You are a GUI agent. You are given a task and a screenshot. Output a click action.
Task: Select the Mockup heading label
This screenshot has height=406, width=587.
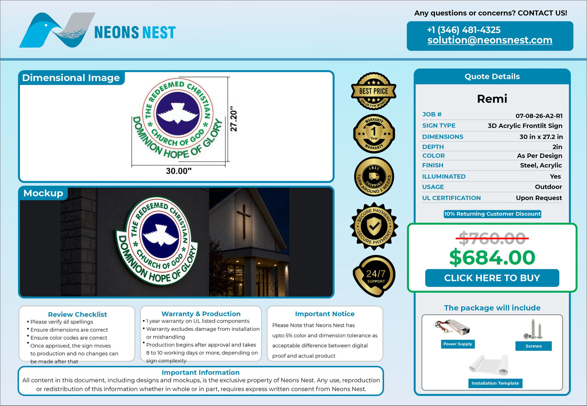point(43,193)
